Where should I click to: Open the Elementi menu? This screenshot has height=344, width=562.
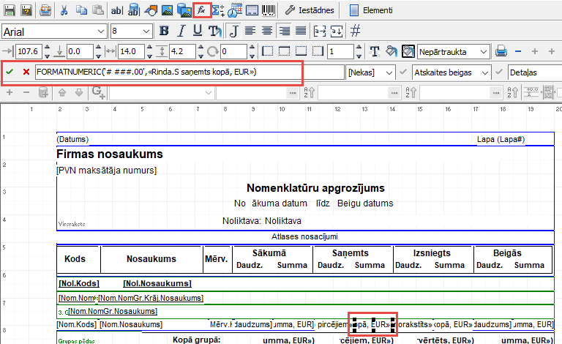coord(370,11)
